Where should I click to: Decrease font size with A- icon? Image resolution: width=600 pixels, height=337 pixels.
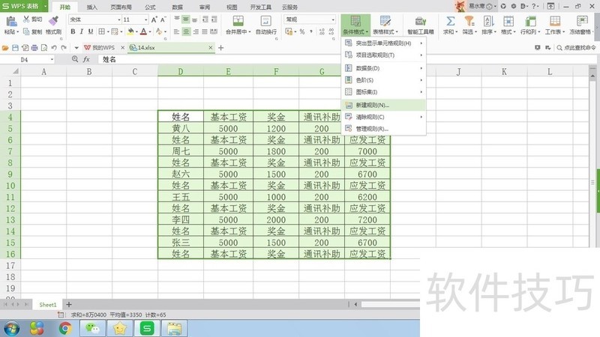tap(163, 19)
